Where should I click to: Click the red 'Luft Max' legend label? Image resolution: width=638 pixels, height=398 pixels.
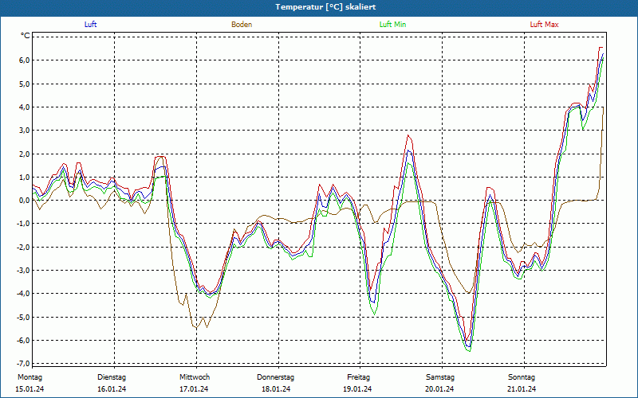tap(544, 25)
